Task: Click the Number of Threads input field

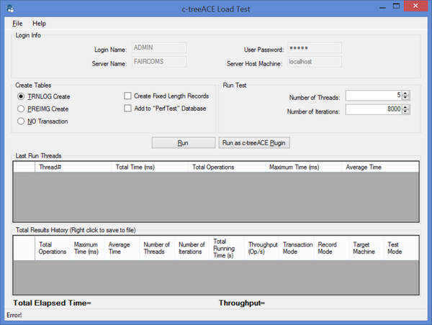Action: point(372,95)
